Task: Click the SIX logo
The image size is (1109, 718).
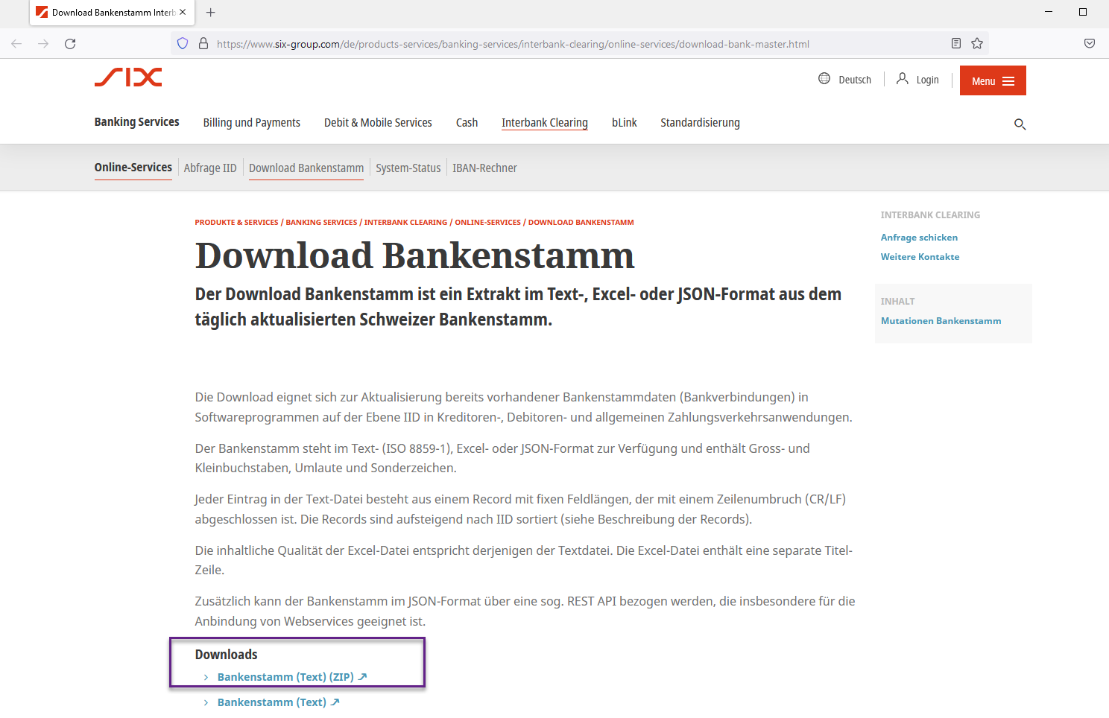Action: point(128,77)
